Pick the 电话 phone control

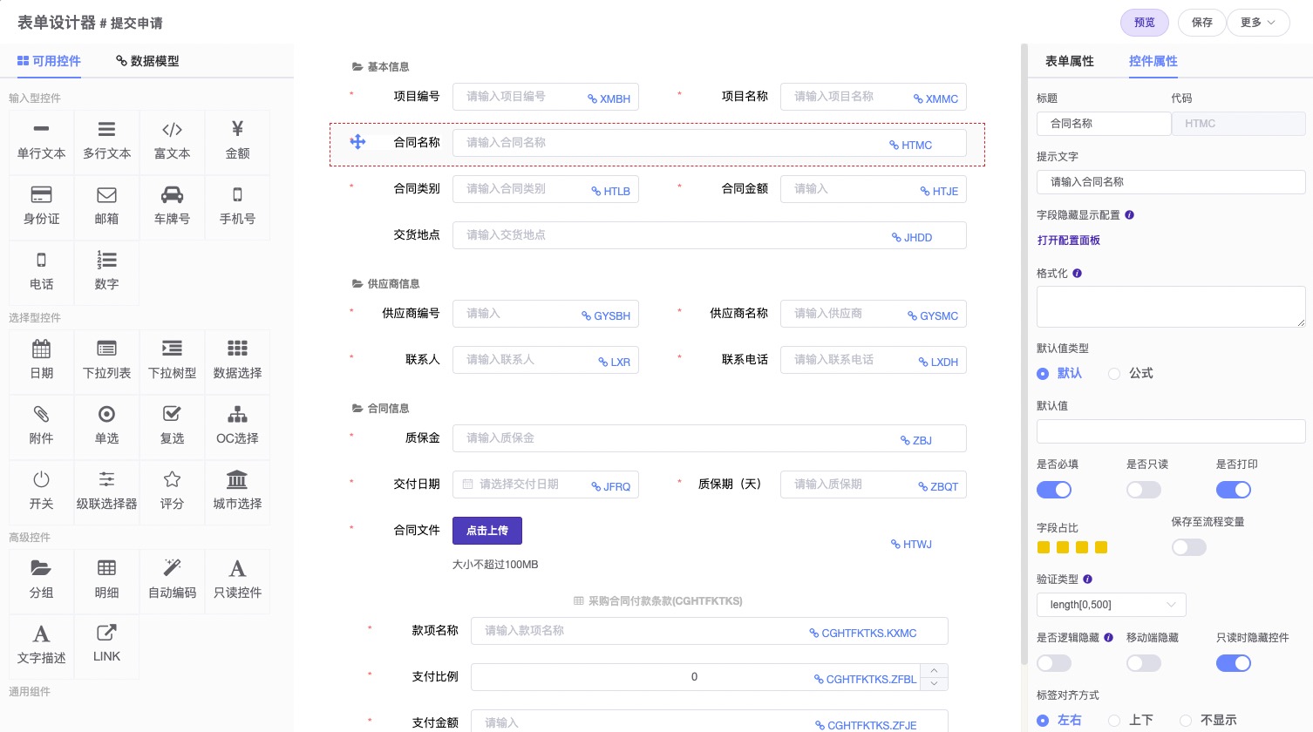coord(41,272)
